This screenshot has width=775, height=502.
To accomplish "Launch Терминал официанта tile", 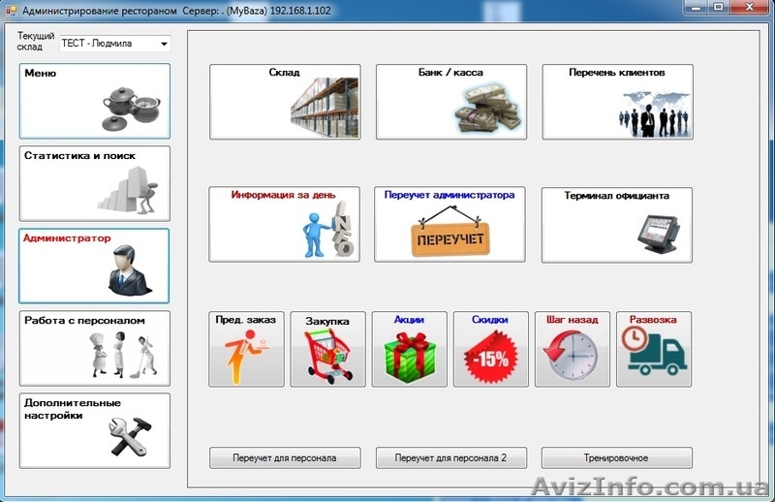I will 617,225.
